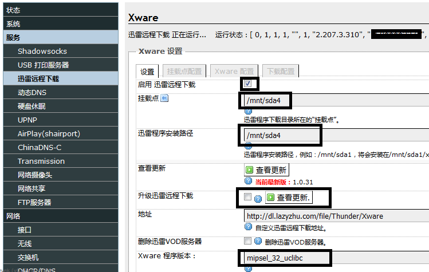Viewport: 429px width, 272px height.
Task: Click the 挂载点 field showing /mnt/sda4
Action: point(336,100)
